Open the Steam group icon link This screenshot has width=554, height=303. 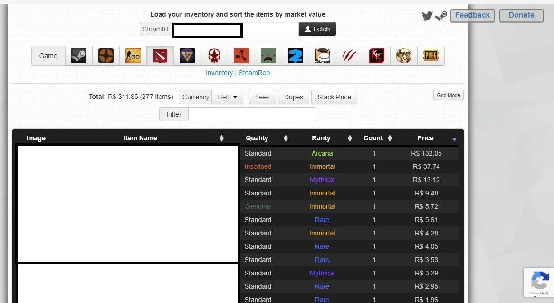[441, 16]
